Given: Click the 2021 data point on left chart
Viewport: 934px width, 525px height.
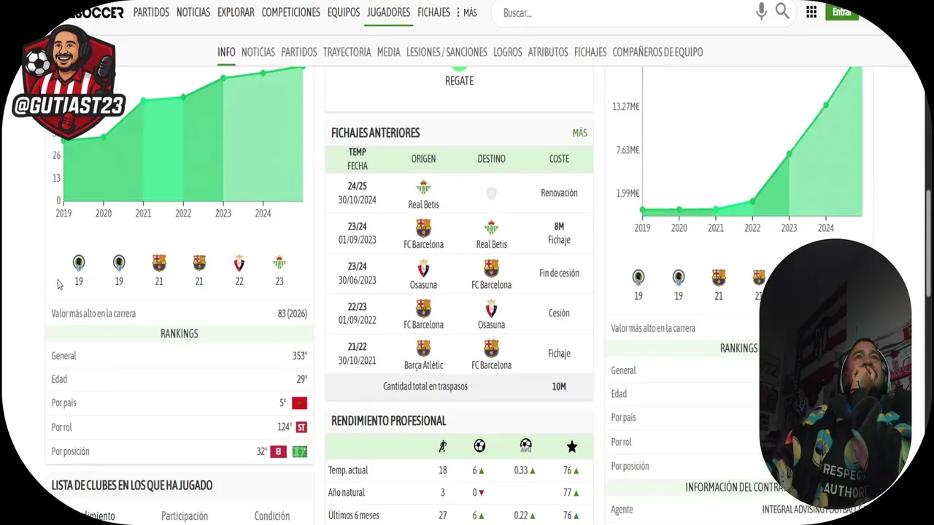Looking at the screenshot, I should [x=144, y=101].
